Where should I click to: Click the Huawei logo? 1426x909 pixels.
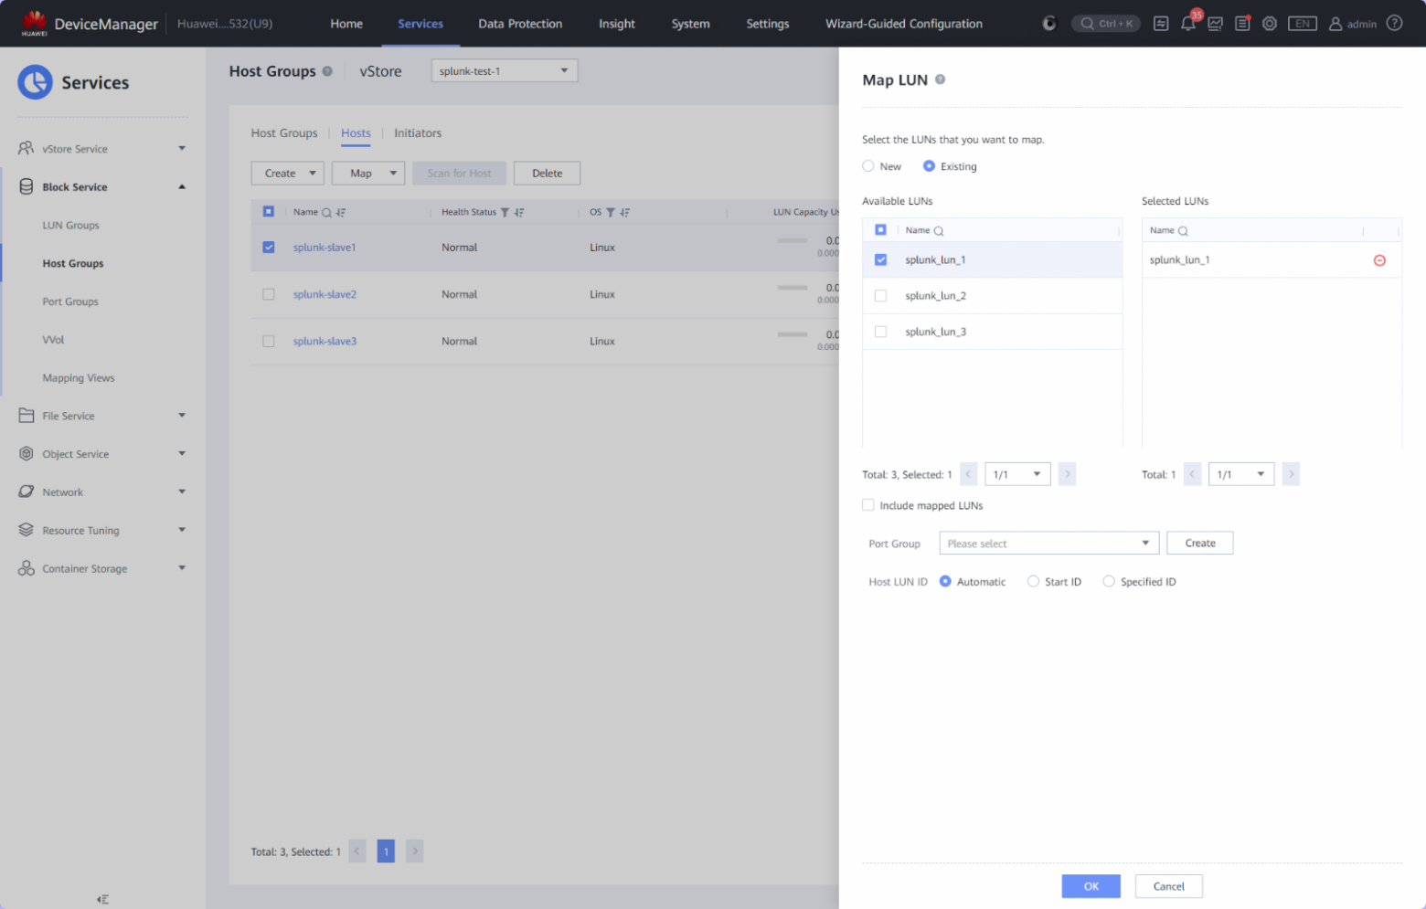tap(34, 23)
